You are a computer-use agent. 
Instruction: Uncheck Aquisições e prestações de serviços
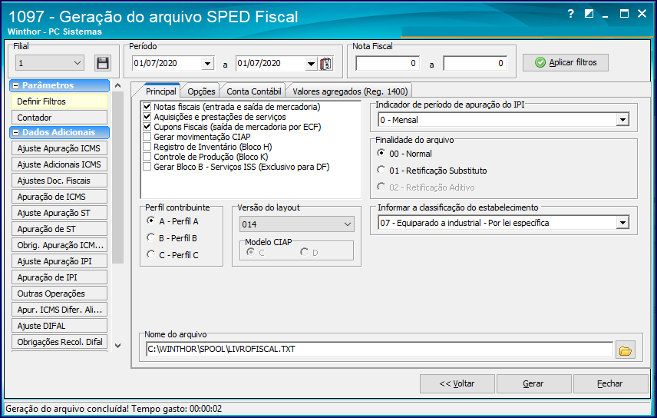[x=147, y=117]
